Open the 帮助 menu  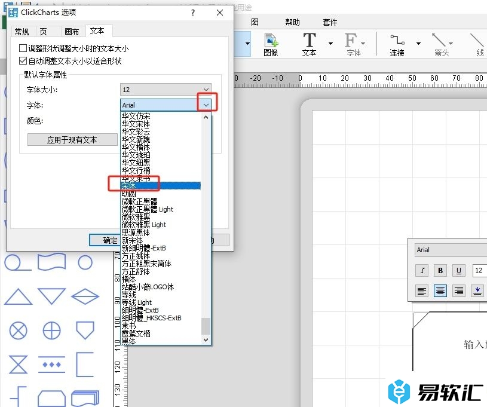[x=292, y=22]
